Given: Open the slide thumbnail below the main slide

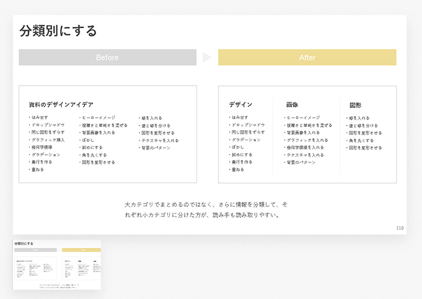Looking at the screenshot, I should (57, 265).
